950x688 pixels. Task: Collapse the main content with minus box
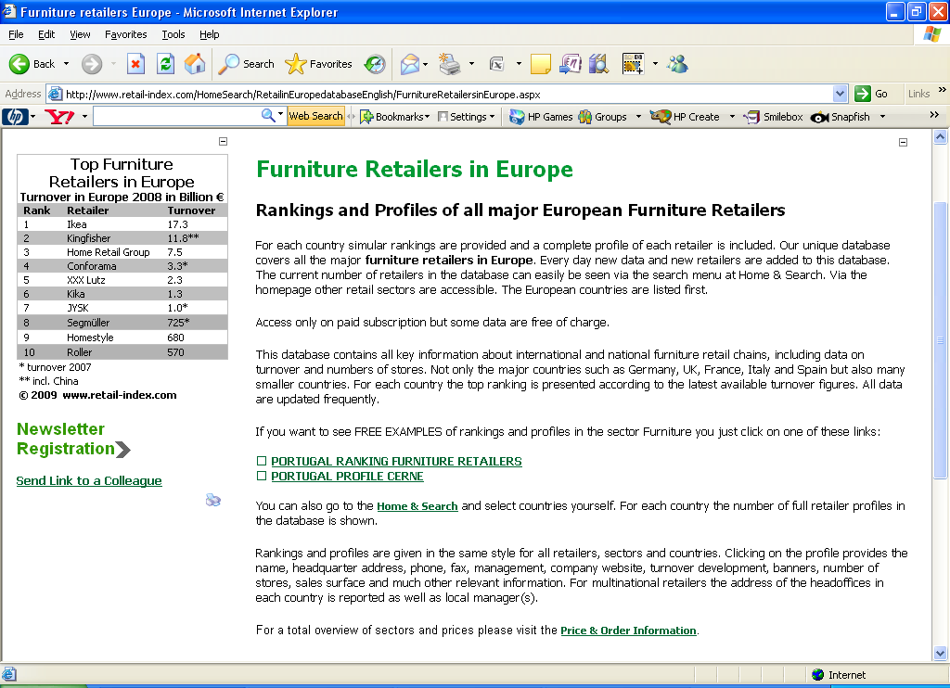[x=904, y=142]
